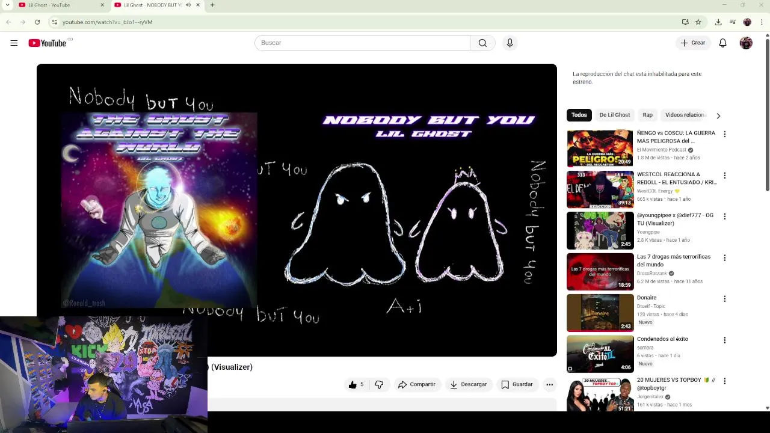
Task: Open the Chrome profile avatar
Action: (x=747, y=22)
